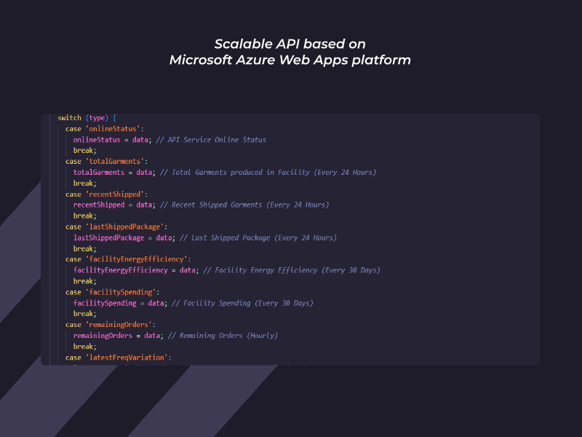
Task: Click the 'Microsoft Azure Web Apps platform' heading line
Action: (290, 60)
